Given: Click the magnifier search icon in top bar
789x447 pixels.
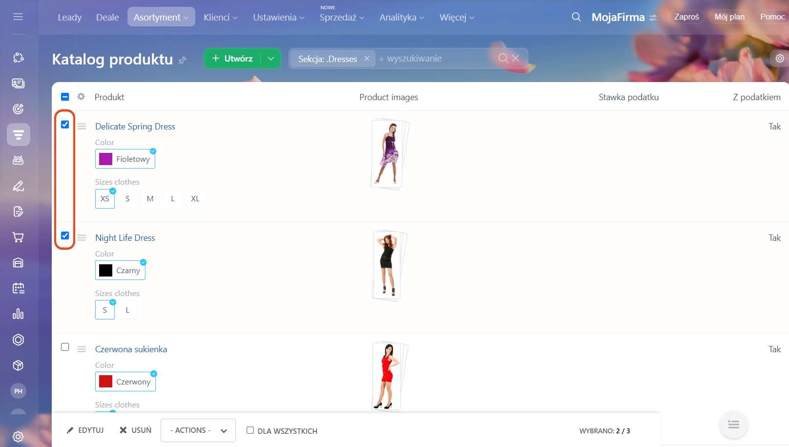Looking at the screenshot, I should (x=576, y=17).
